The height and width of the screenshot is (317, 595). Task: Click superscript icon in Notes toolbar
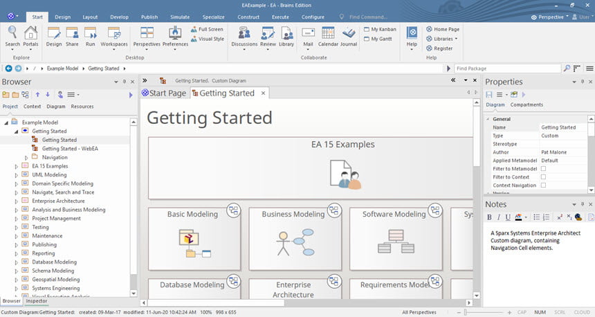[560, 217]
